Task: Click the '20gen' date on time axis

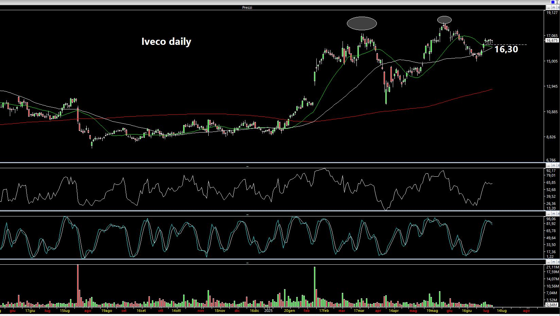Action: (289, 311)
